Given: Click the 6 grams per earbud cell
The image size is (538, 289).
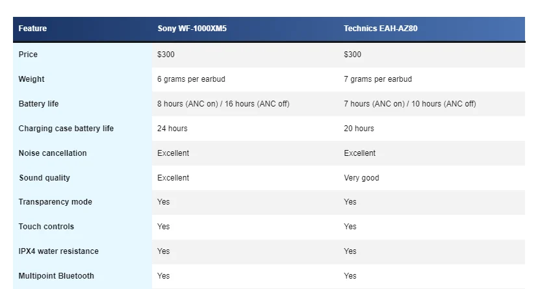Looking at the screenshot, I should 191,79.
